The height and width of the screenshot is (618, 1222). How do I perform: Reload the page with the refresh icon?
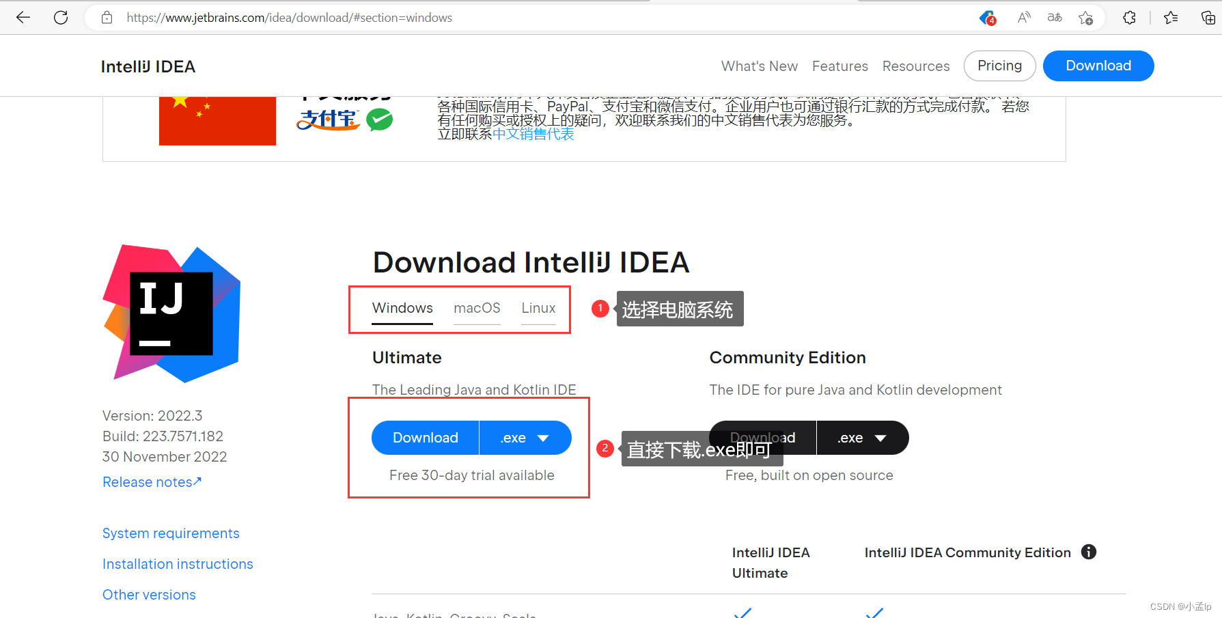tap(61, 17)
